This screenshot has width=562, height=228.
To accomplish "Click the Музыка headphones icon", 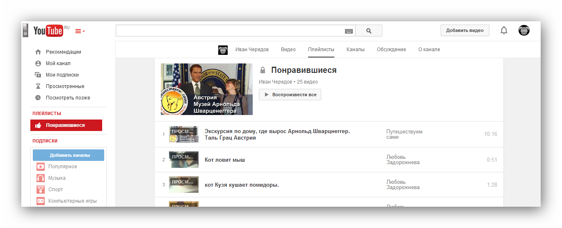I will [x=41, y=178].
